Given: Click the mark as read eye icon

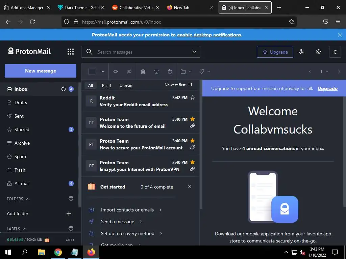Looking at the screenshot, I should pos(116,71).
